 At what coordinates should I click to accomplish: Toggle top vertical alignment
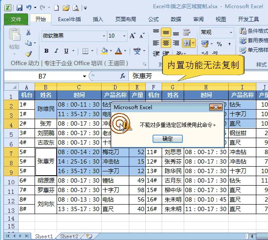point(156,32)
